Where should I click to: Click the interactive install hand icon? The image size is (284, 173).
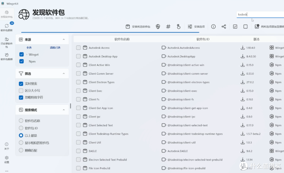(x=179, y=27)
